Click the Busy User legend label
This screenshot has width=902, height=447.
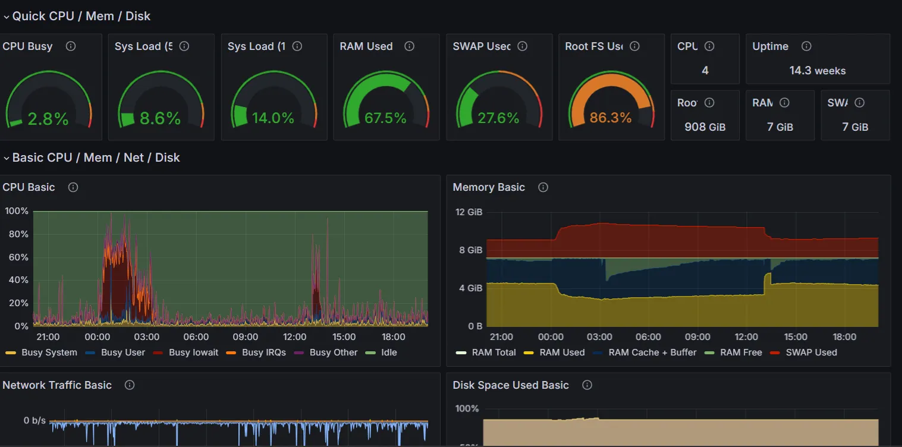tap(123, 352)
